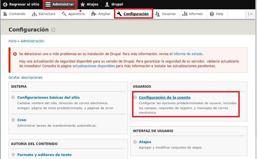This screenshot has height=159, width=257.
Task: Click the star icon next to Atajos in toolbar
Action: tap(83, 4)
